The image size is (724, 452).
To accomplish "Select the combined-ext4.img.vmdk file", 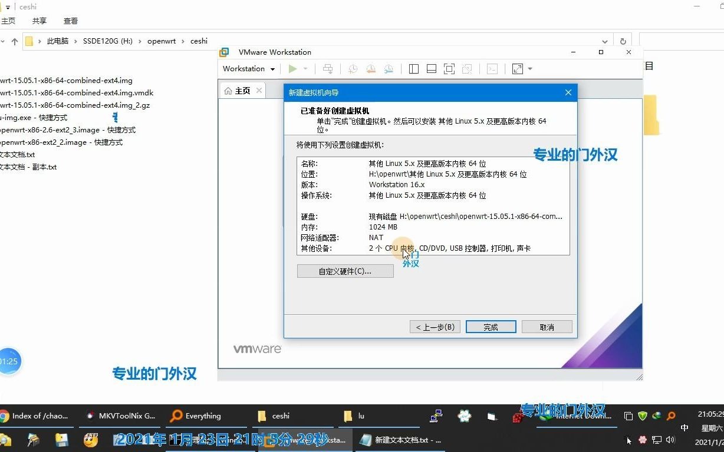I will [x=77, y=93].
